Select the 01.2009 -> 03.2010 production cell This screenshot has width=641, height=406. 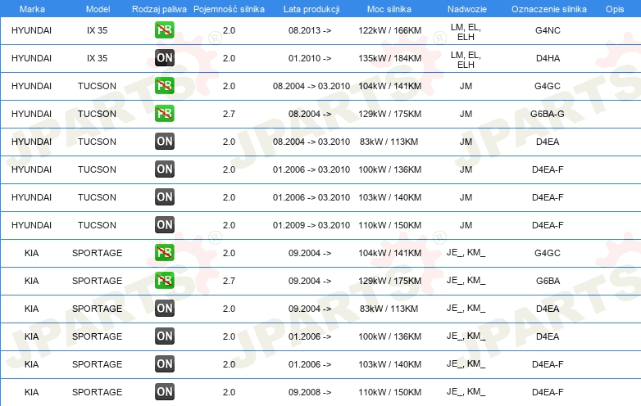(311, 225)
